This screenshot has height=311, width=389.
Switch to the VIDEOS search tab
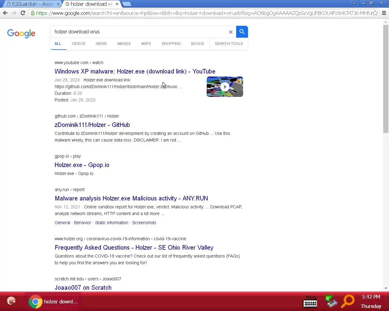[78, 44]
